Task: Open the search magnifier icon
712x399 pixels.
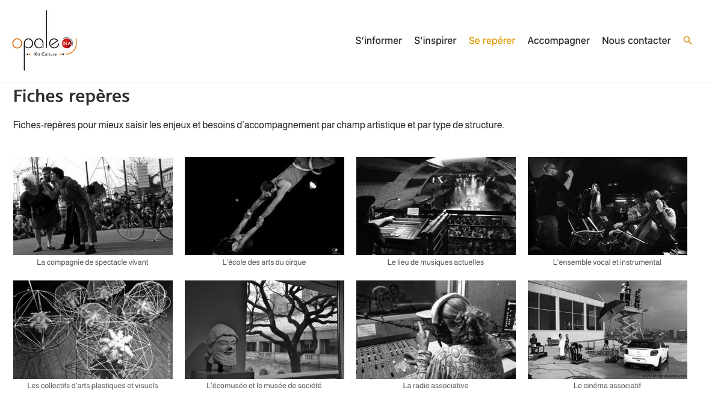Action: [x=687, y=40]
